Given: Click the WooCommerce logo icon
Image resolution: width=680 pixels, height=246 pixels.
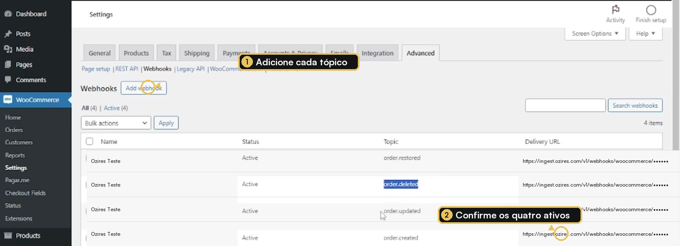Looking at the screenshot, I should click(x=8, y=100).
